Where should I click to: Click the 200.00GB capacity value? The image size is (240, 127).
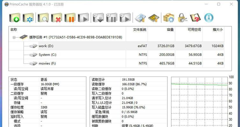click(167, 55)
